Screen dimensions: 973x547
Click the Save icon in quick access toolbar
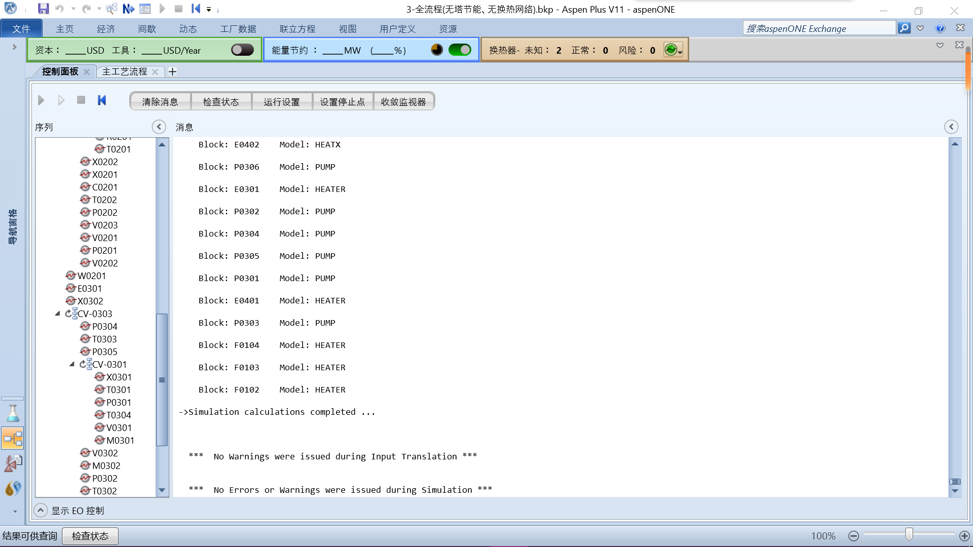[43, 9]
